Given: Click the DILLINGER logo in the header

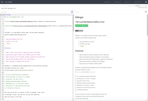Looking at the screenshot, I should [8, 2].
